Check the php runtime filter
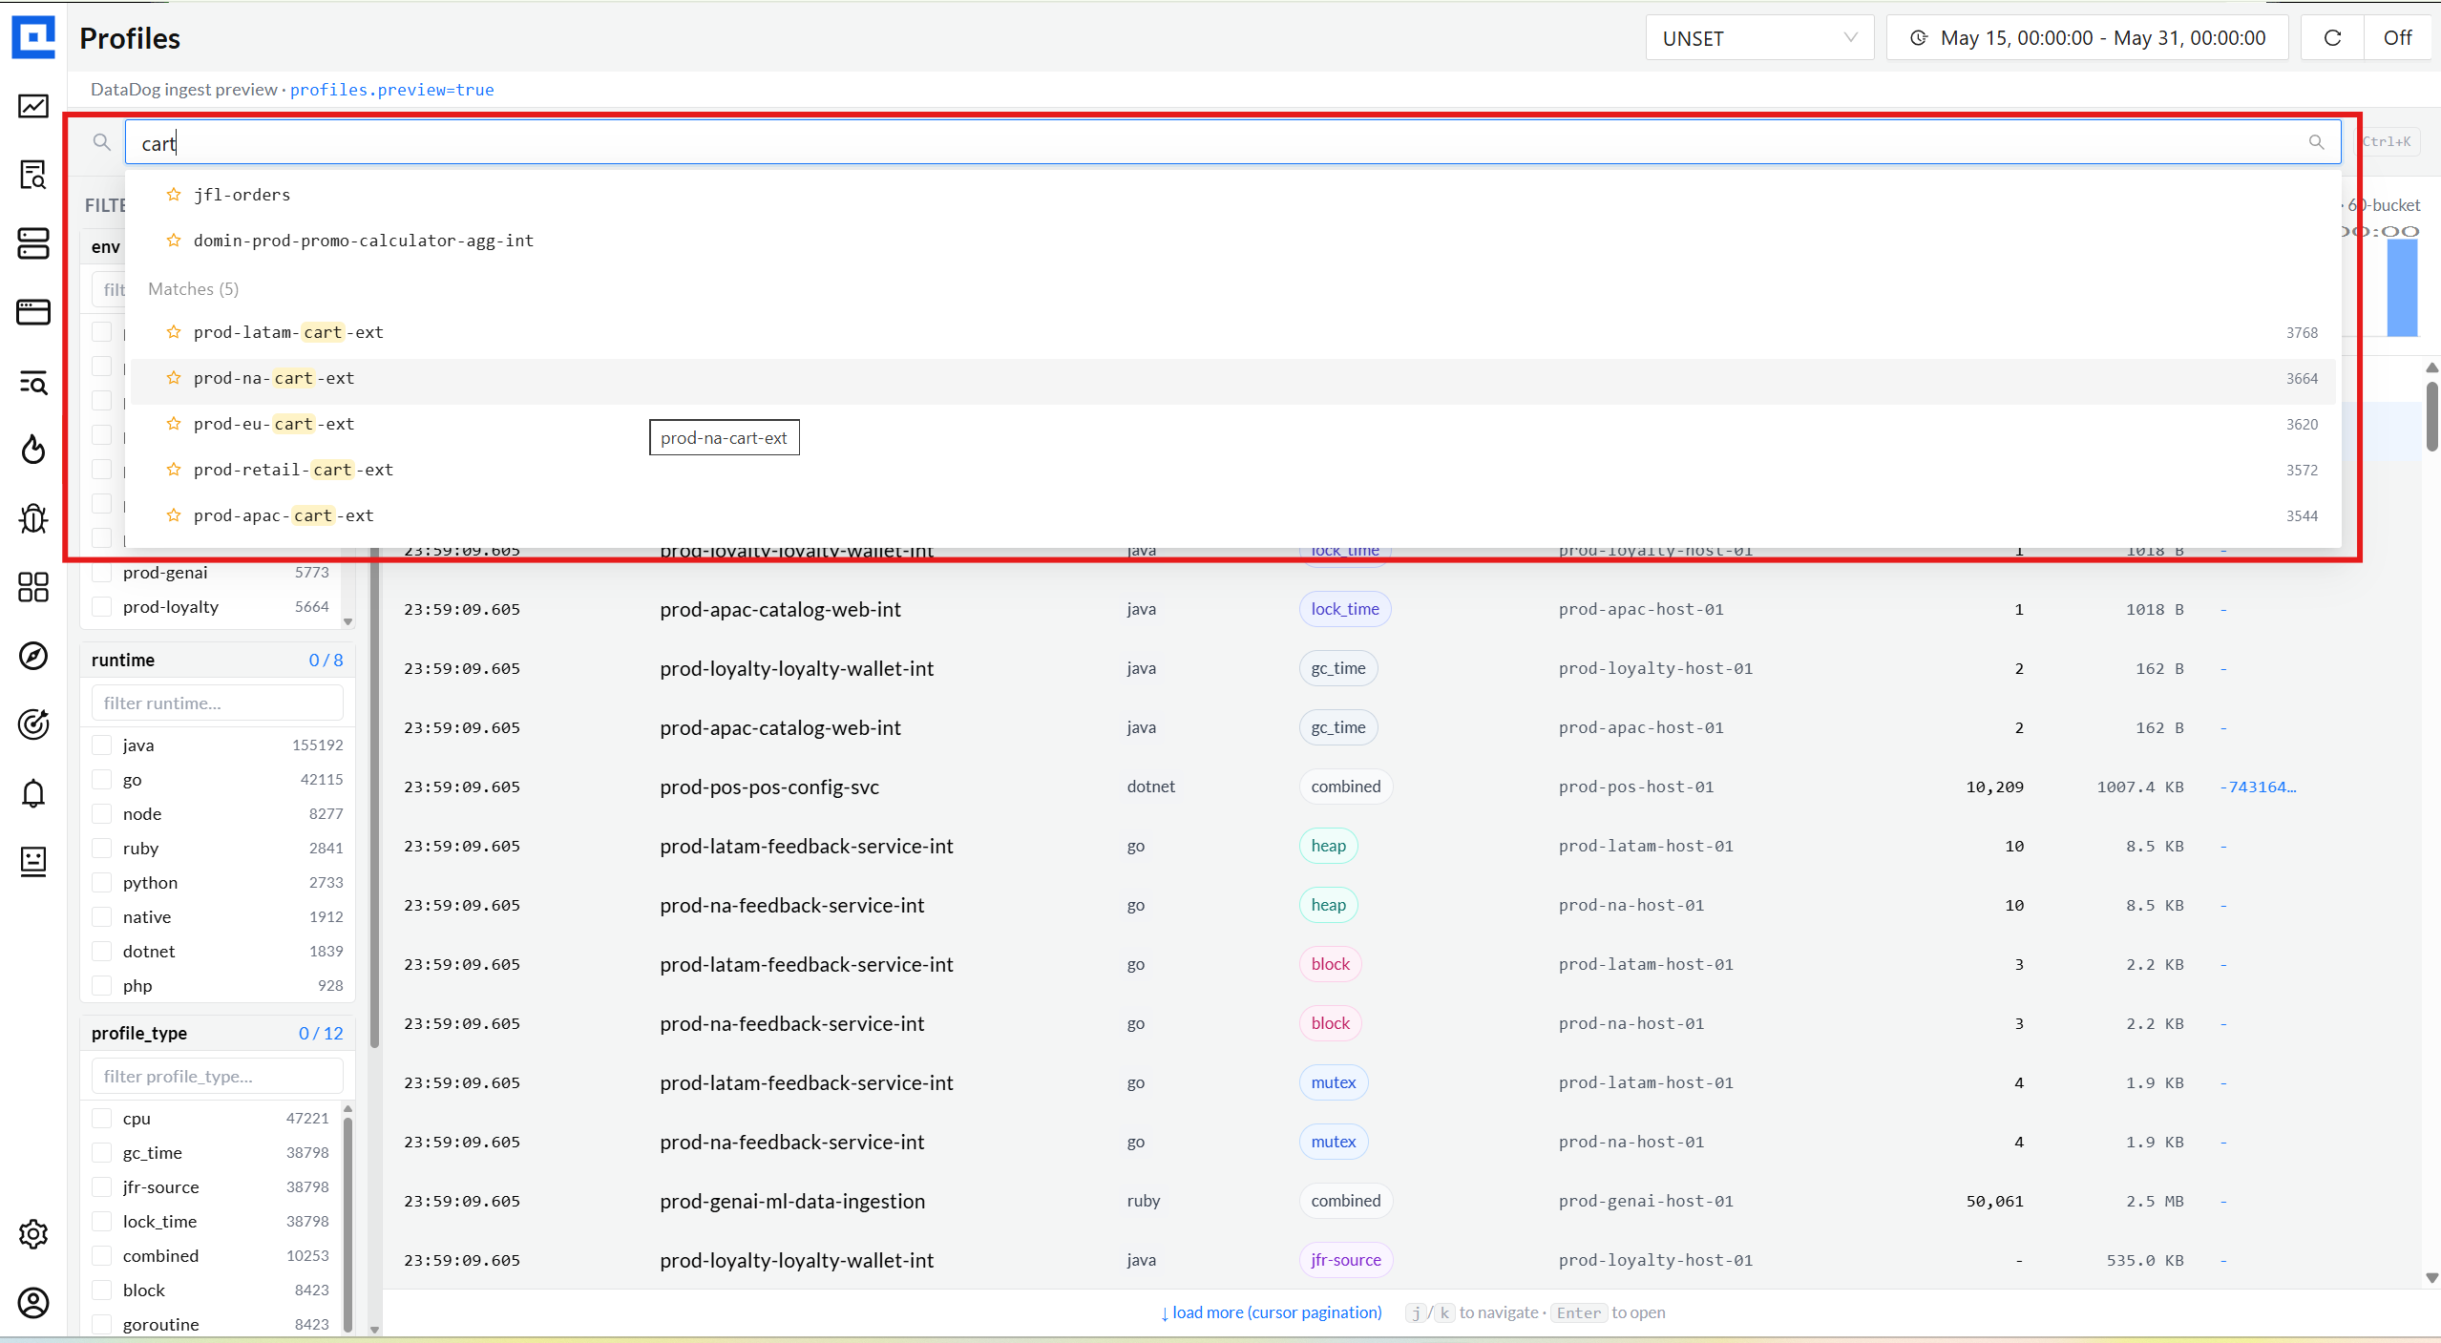Screen dimensions: 2441x1343 click(x=102, y=986)
